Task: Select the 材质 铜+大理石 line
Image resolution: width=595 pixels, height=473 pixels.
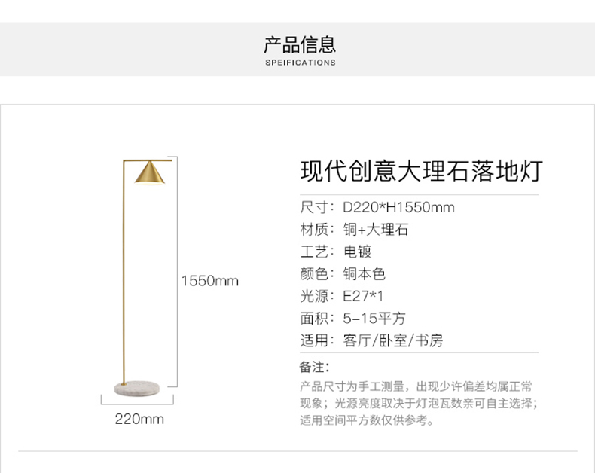Action: (354, 230)
